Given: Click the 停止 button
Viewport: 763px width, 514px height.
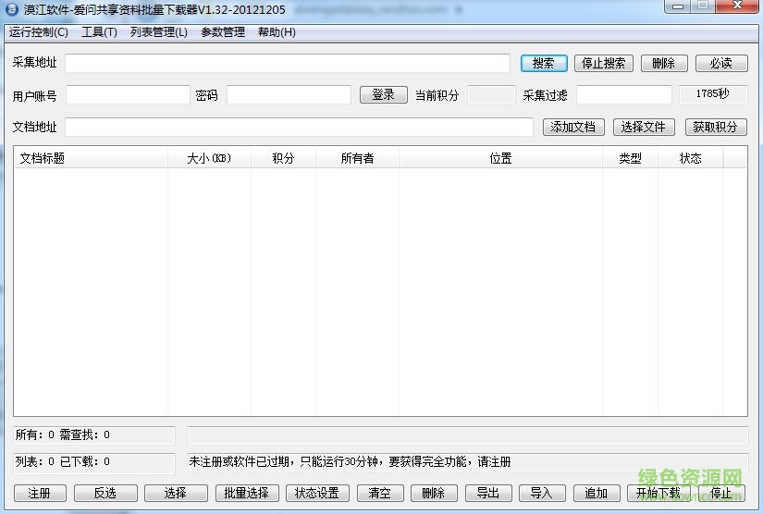Looking at the screenshot, I should tap(721, 493).
